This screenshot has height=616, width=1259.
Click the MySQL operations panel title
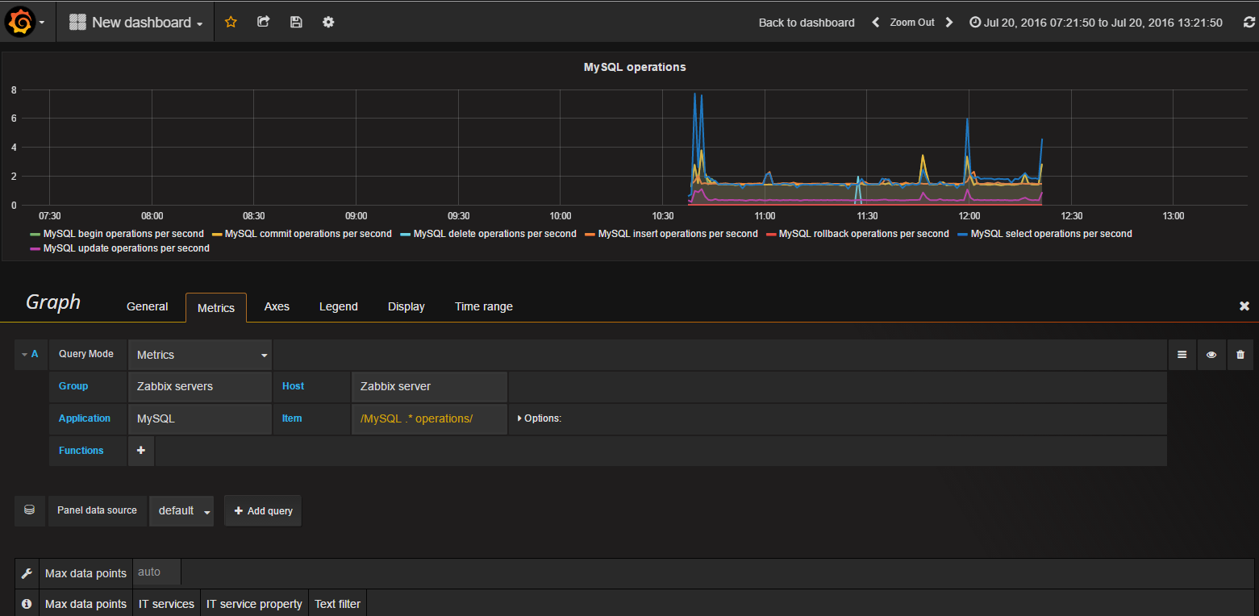tap(635, 67)
